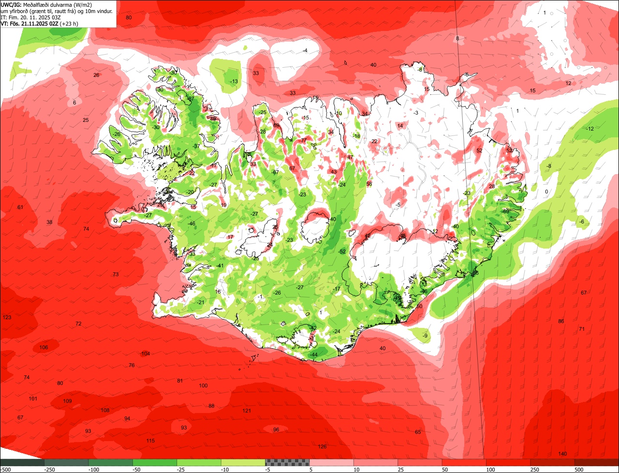Click the map value '-9' off the southeast coast
Screen dimensions: 619x473
425,336
